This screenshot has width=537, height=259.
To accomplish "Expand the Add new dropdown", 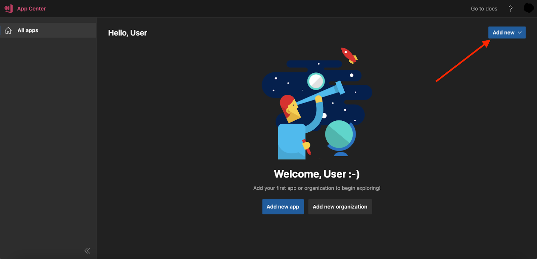I will point(507,33).
